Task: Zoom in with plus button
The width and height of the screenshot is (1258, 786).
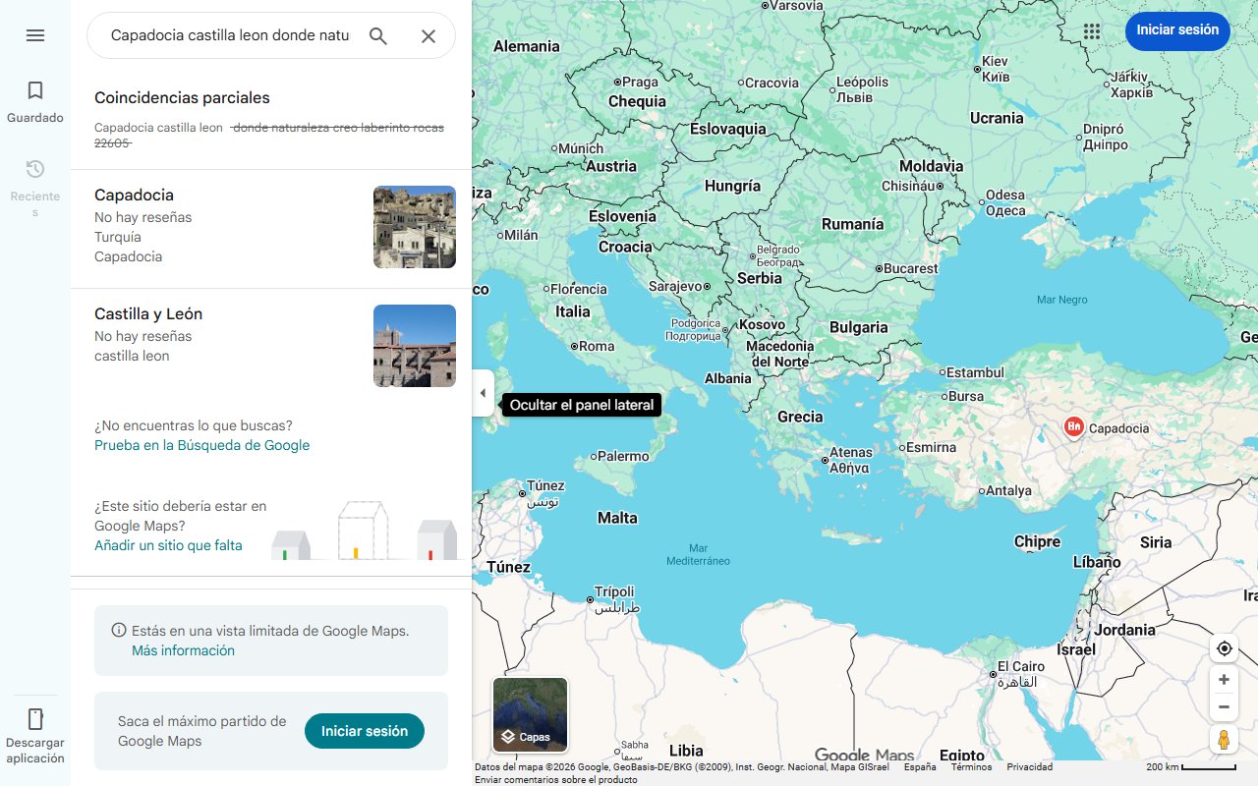Action: point(1224,680)
